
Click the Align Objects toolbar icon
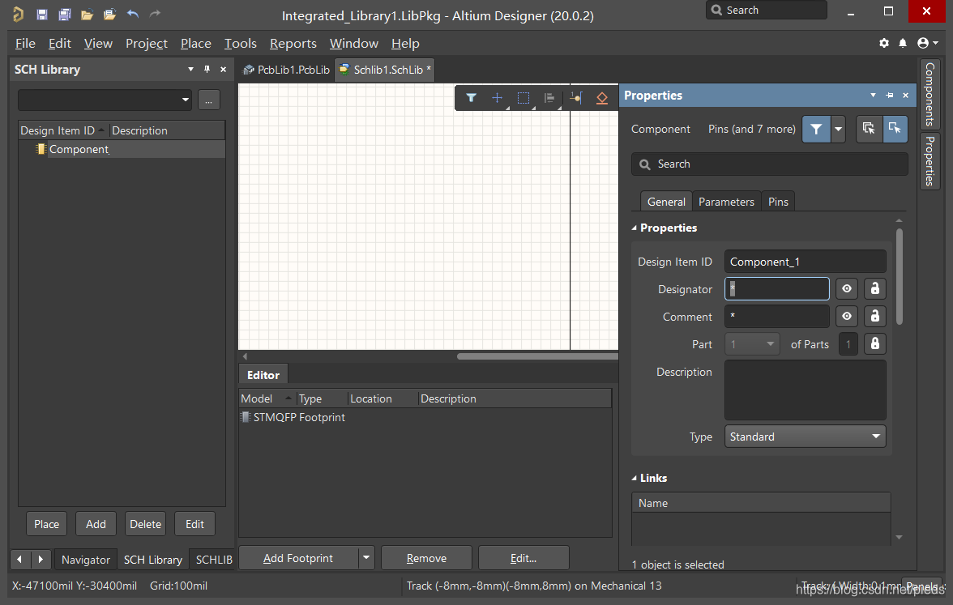(x=549, y=98)
